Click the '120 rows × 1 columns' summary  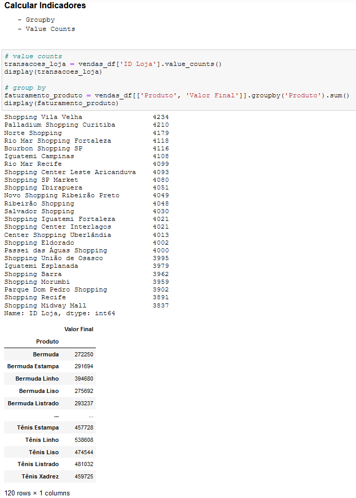tap(37, 493)
